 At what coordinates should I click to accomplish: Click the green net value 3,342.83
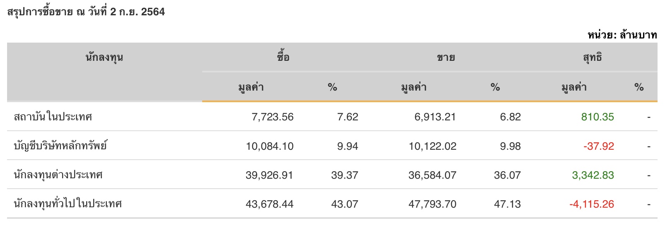(593, 175)
